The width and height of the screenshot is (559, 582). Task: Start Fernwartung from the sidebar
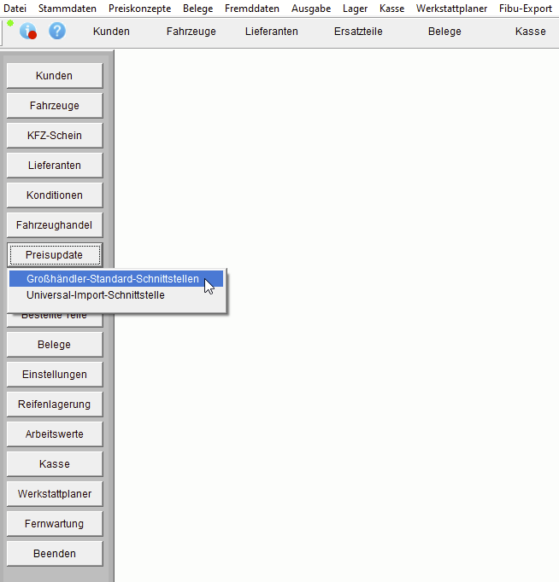55,524
